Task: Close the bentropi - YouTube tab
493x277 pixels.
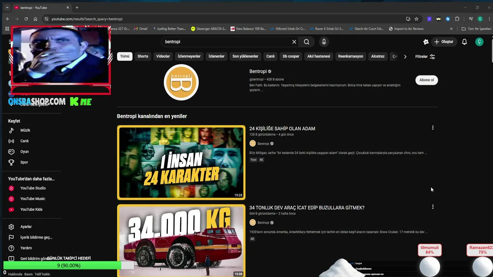Action: (x=68, y=7)
